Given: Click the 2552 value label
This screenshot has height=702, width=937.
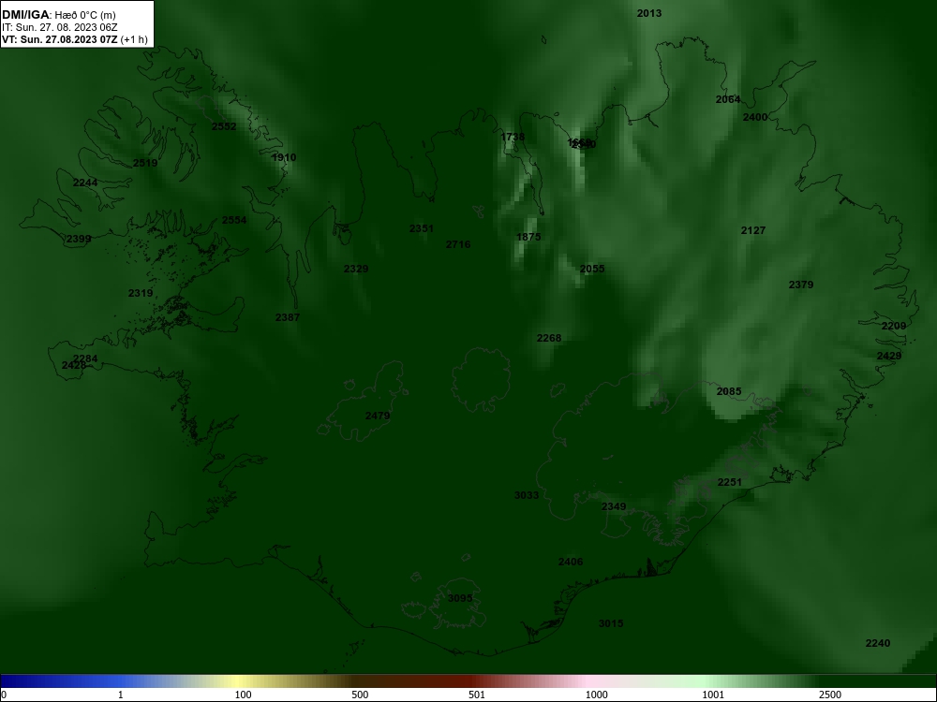Looking at the screenshot, I should coord(224,126).
